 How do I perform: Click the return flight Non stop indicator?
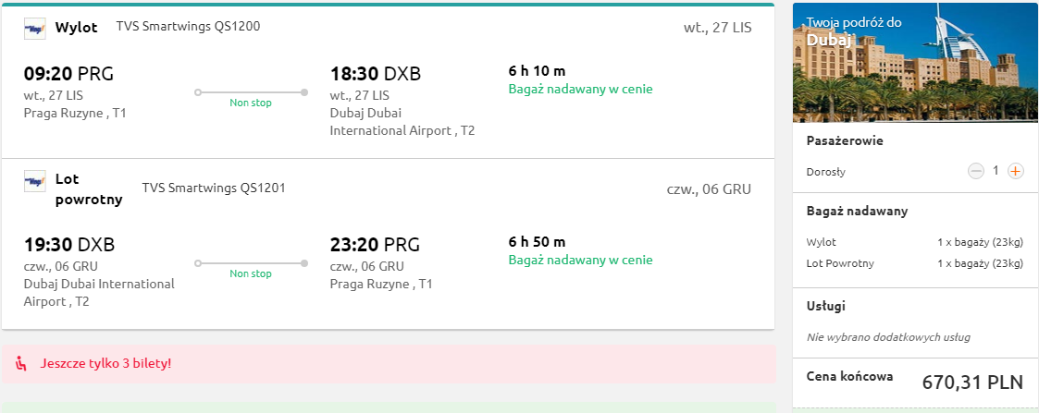point(251,273)
